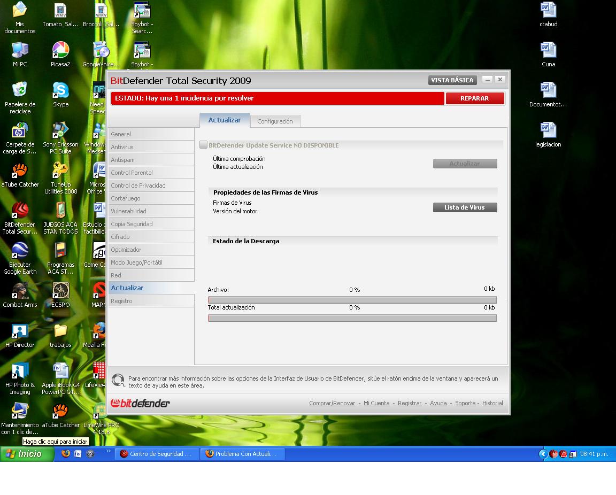Expand hidden system tray icons arrow
Viewport: 616px width, 495px height.
coord(543,454)
